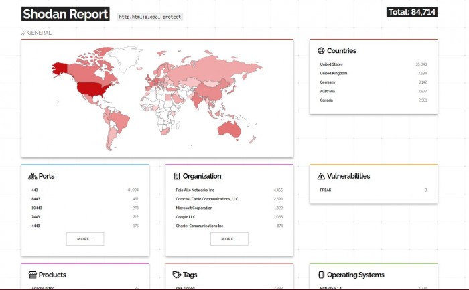Click the network icon beside Ports

32,176
